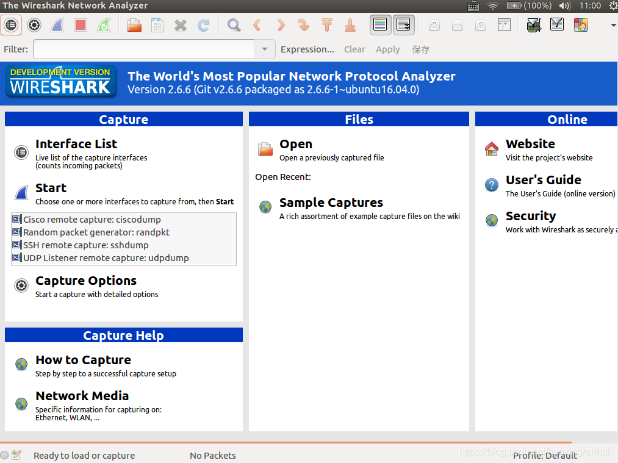Save the filter with 保存 button
This screenshot has width=618, height=463.
(x=420, y=49)
